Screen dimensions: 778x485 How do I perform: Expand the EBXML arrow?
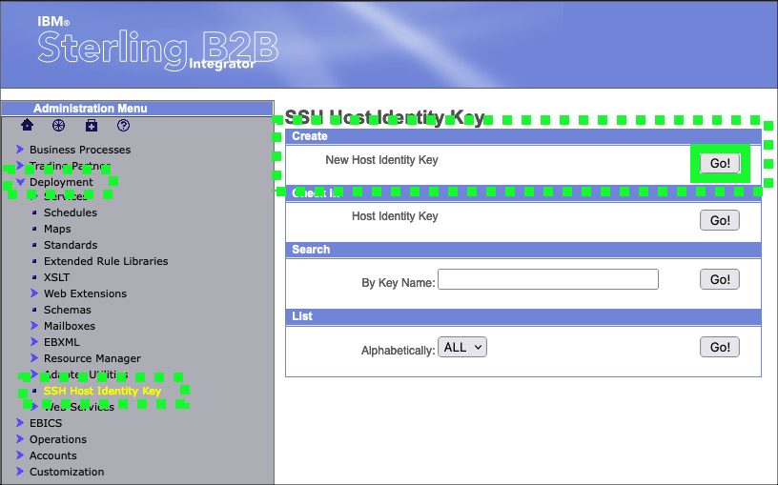[34, 342]
